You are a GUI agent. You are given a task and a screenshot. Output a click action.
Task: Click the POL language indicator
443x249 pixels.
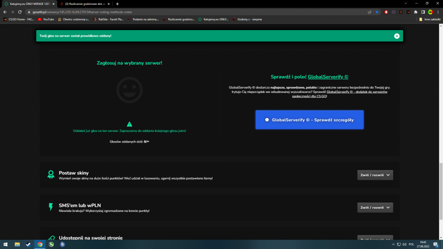[x=411, y=244]
